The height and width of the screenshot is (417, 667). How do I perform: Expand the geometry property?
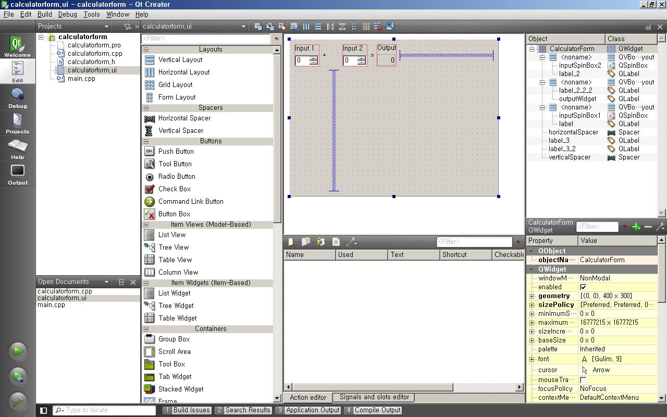coord(532,296)
